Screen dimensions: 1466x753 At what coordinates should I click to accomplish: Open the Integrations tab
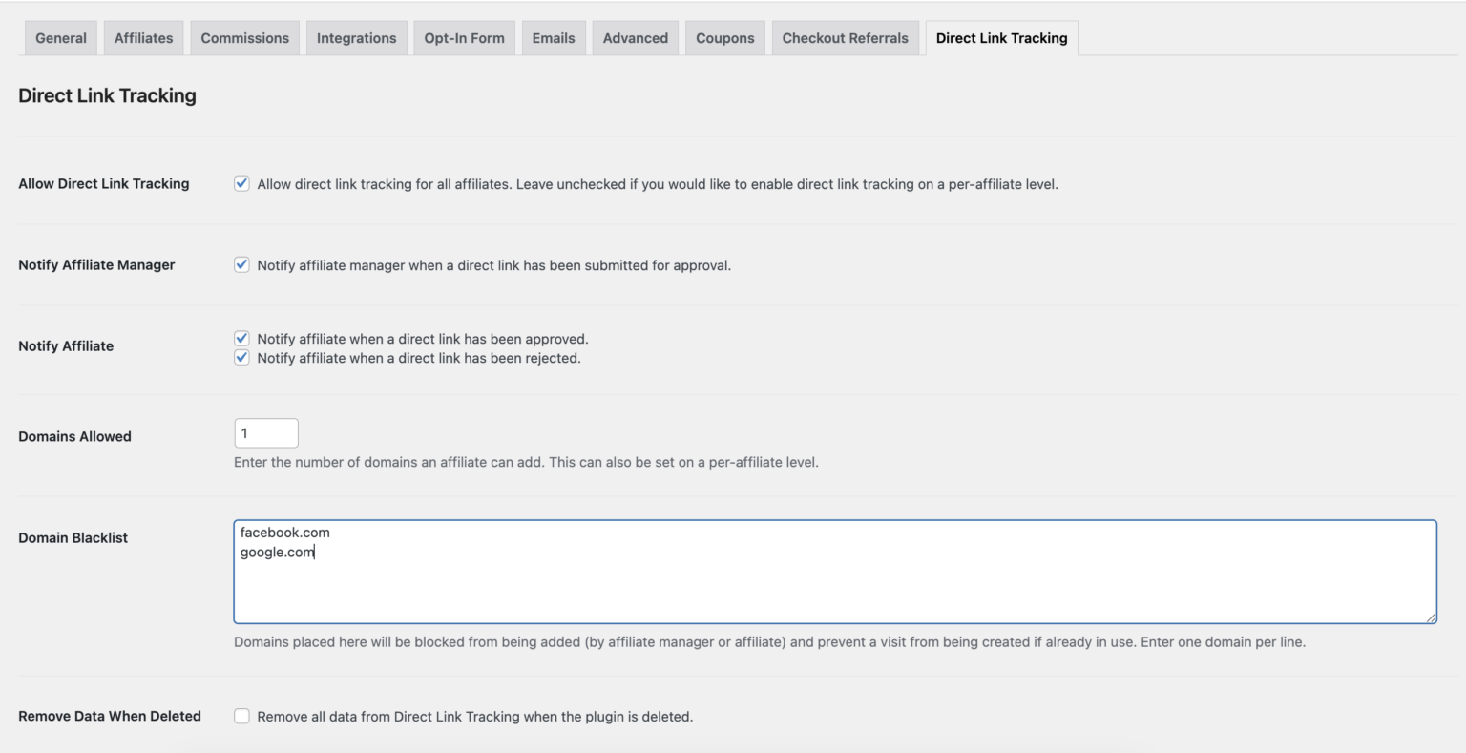click(x=356, y=37)
